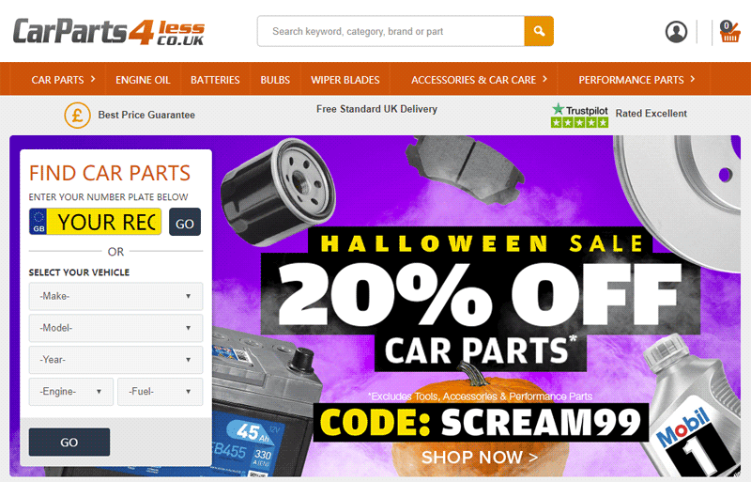Select the Engine Oil menu item
751x482 pixels.
[143, 80]
